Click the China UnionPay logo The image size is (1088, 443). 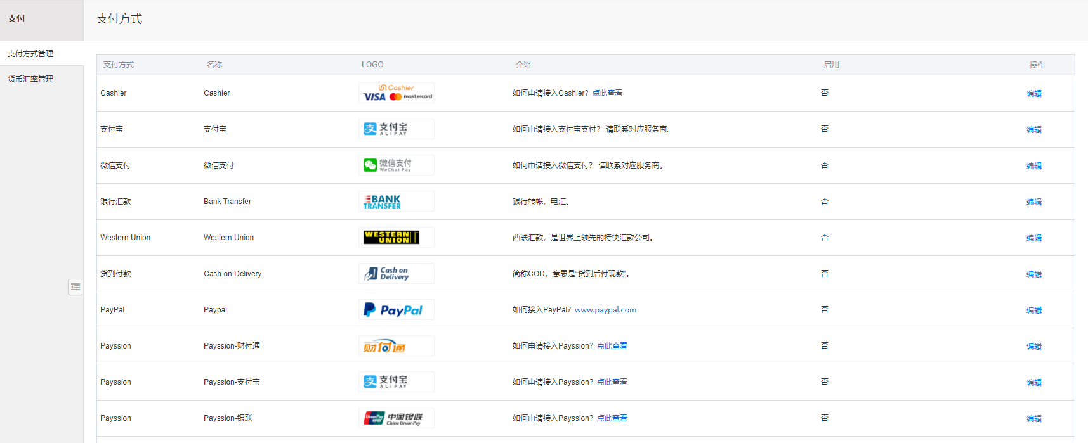(x=397, y=418)
